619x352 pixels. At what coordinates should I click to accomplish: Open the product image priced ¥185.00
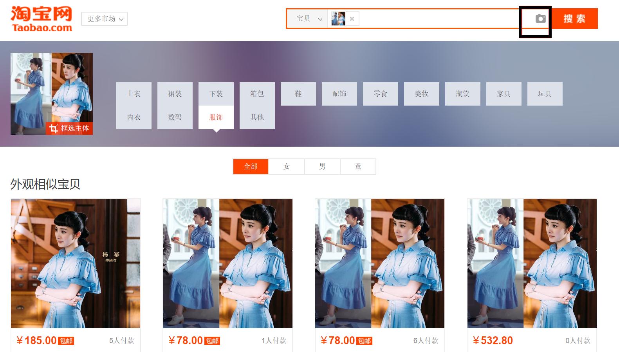click(76, 264)
